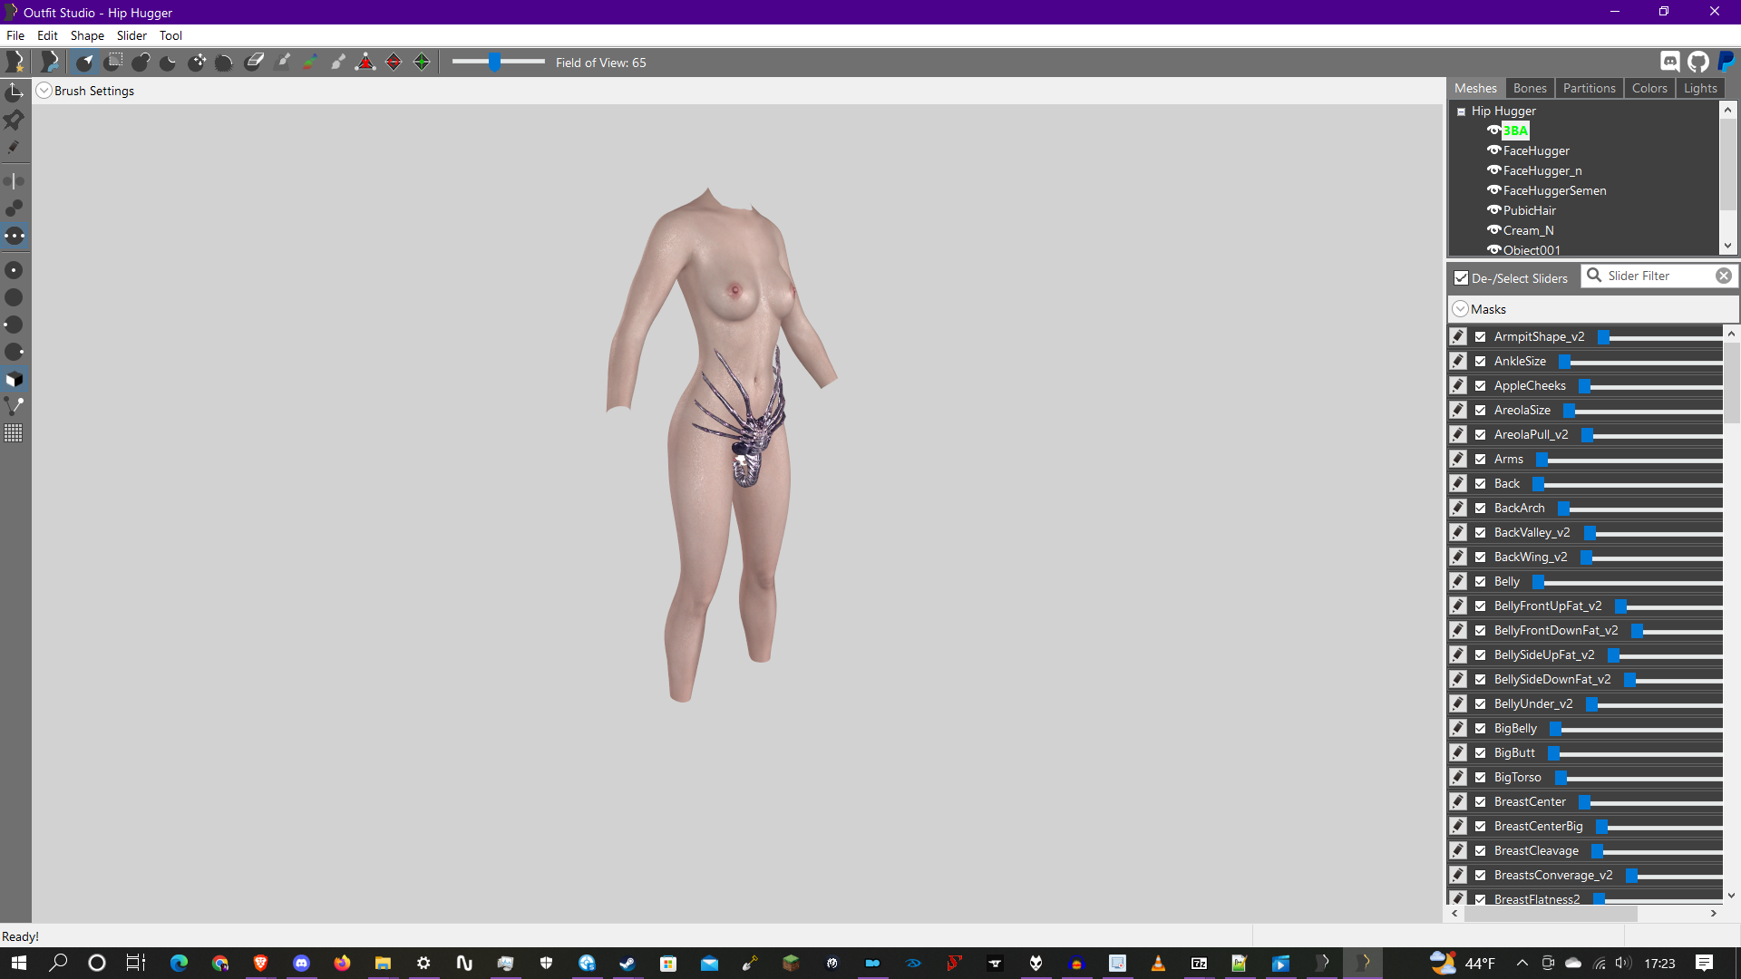Open the Slider menu
The height and width of the screenshot is (979, 1741).
pyautogui.click(x=131, y=35)
